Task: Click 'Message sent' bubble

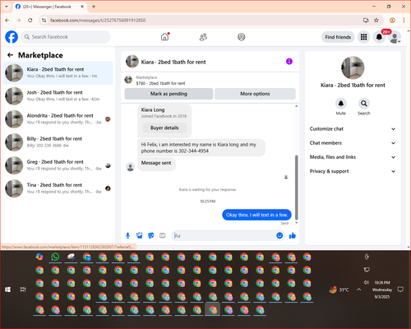Action: (156, 163)
